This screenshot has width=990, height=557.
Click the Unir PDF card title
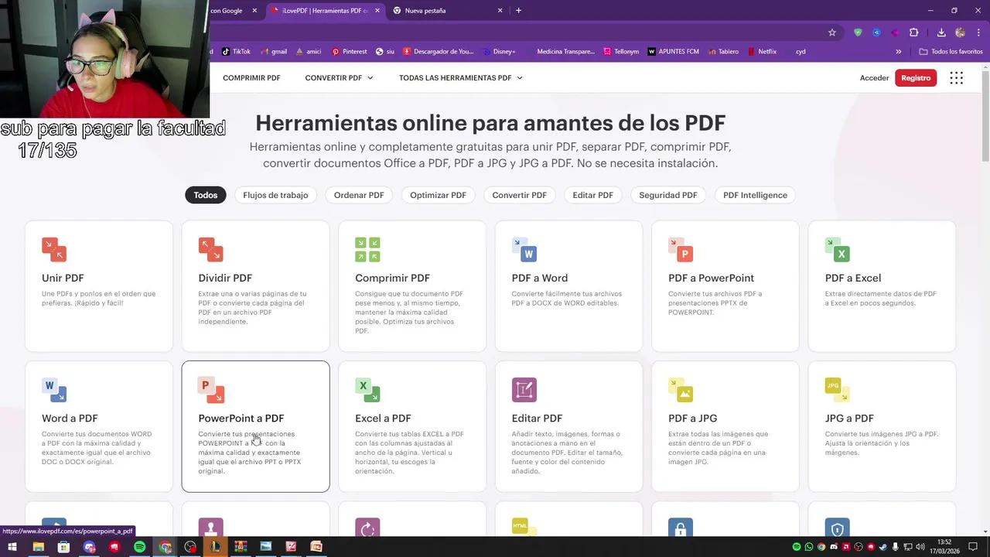click(x=63, y=278)
